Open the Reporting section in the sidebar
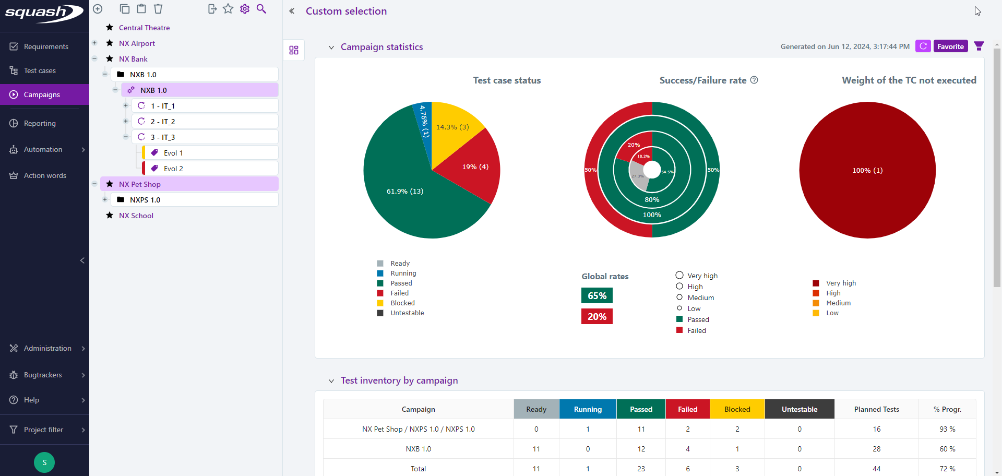1002x476 pixels. (x=39, y=123)
